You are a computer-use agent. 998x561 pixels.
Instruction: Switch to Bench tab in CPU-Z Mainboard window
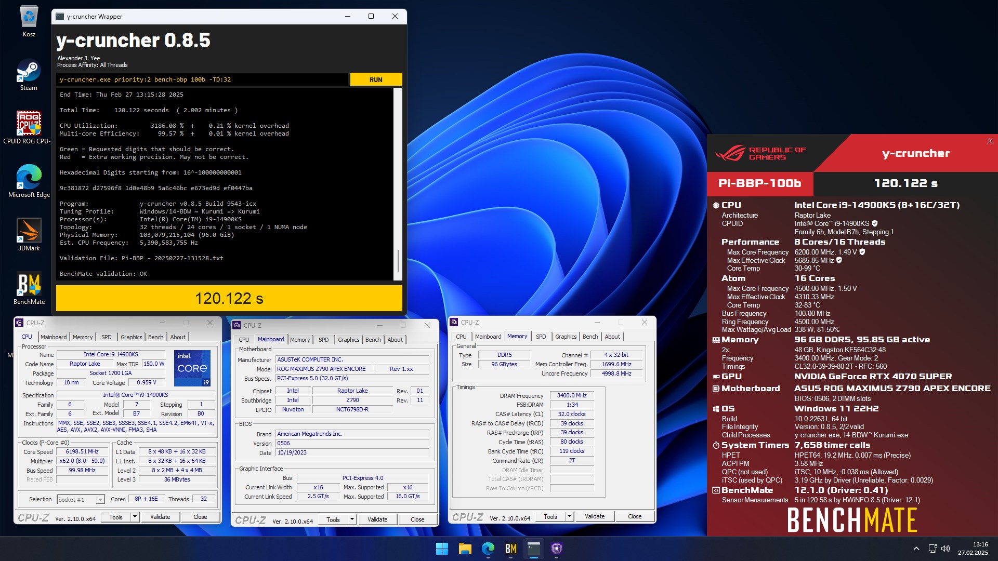[x=373, y=340]
